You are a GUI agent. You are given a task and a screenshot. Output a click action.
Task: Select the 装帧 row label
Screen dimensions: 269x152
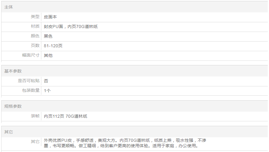[x=35, y=116]
